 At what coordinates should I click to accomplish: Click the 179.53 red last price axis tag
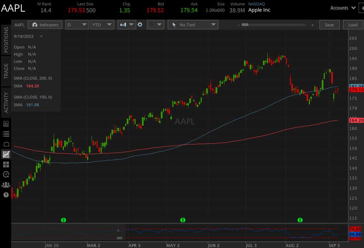click(x=356, y=89)
